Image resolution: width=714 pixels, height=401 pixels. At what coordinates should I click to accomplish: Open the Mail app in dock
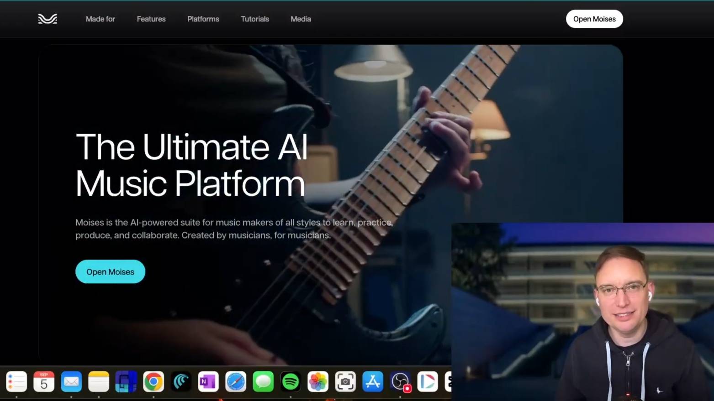[x=71, y=381]
